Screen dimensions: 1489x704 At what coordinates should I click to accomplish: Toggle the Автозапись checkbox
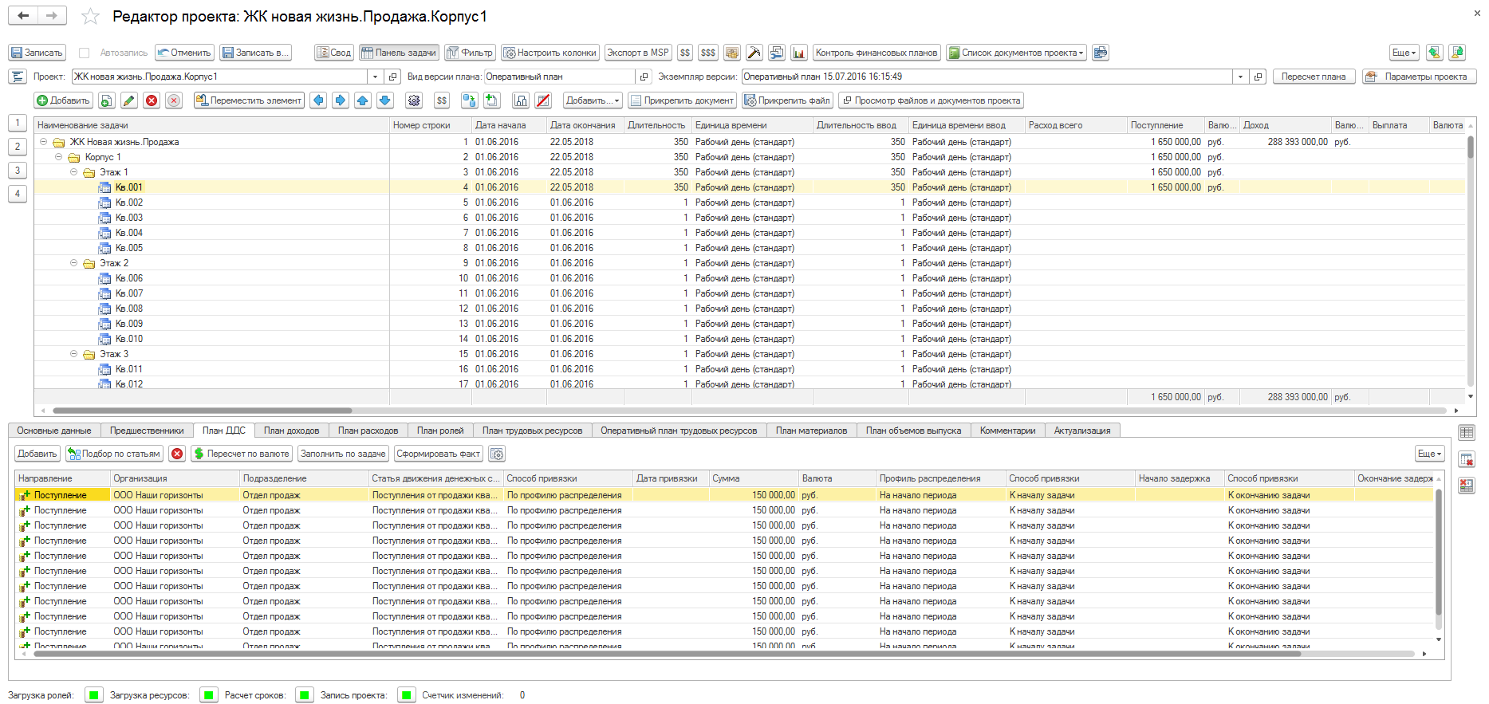point(84,53)
